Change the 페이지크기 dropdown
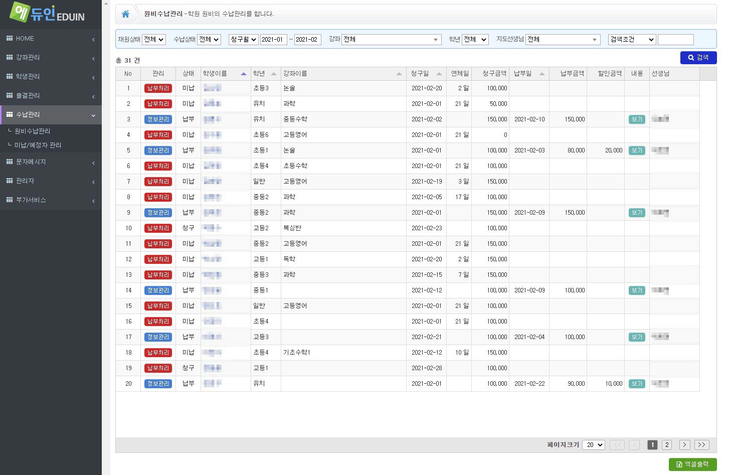 (594, 445)
